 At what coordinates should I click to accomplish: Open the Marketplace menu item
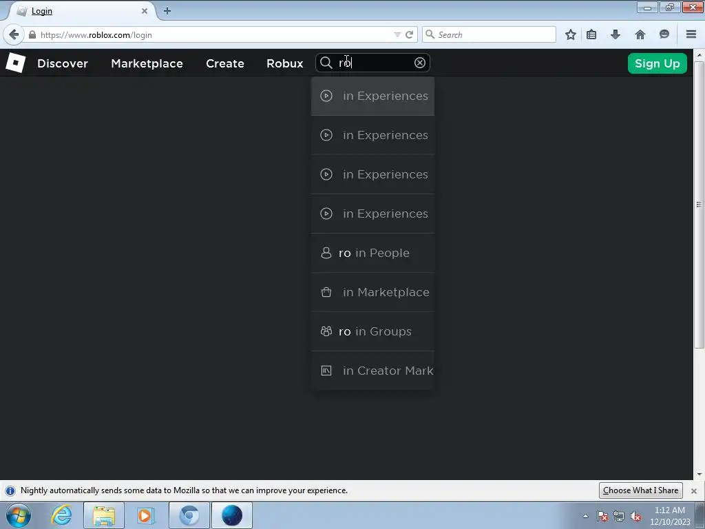tap(147, 63)
